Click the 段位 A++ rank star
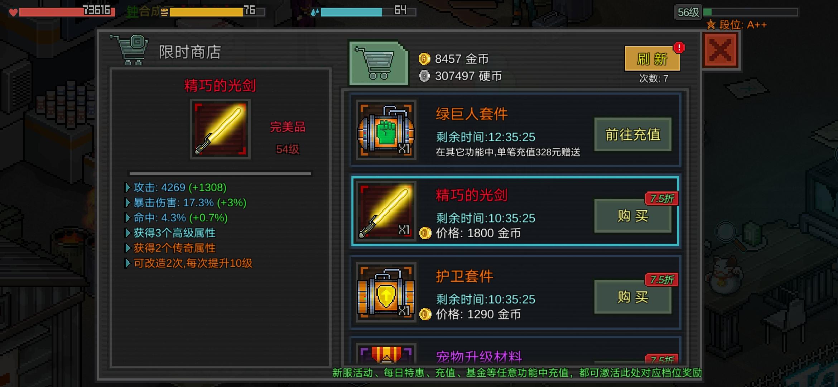The height and width of the screenshot is (387, 838). tap(711, 25)
